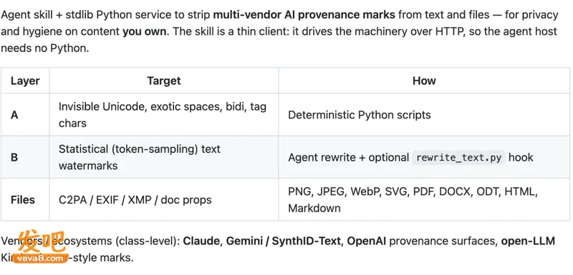
Task: Click Statistical text watermarks cell
Action: tap(164, 157)
